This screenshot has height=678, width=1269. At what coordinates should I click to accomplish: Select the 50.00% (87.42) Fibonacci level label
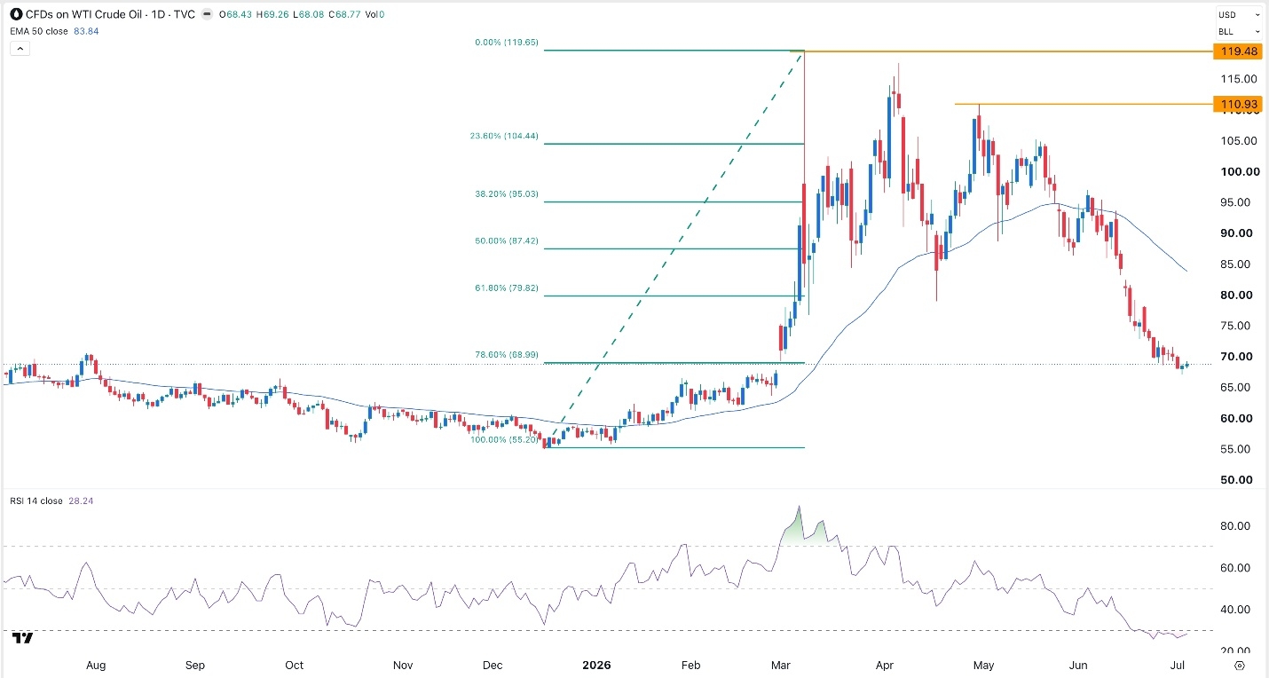[x=504, y=241]
